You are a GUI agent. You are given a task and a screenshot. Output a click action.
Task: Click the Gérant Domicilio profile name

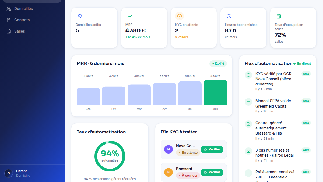(x=23, y=173)
